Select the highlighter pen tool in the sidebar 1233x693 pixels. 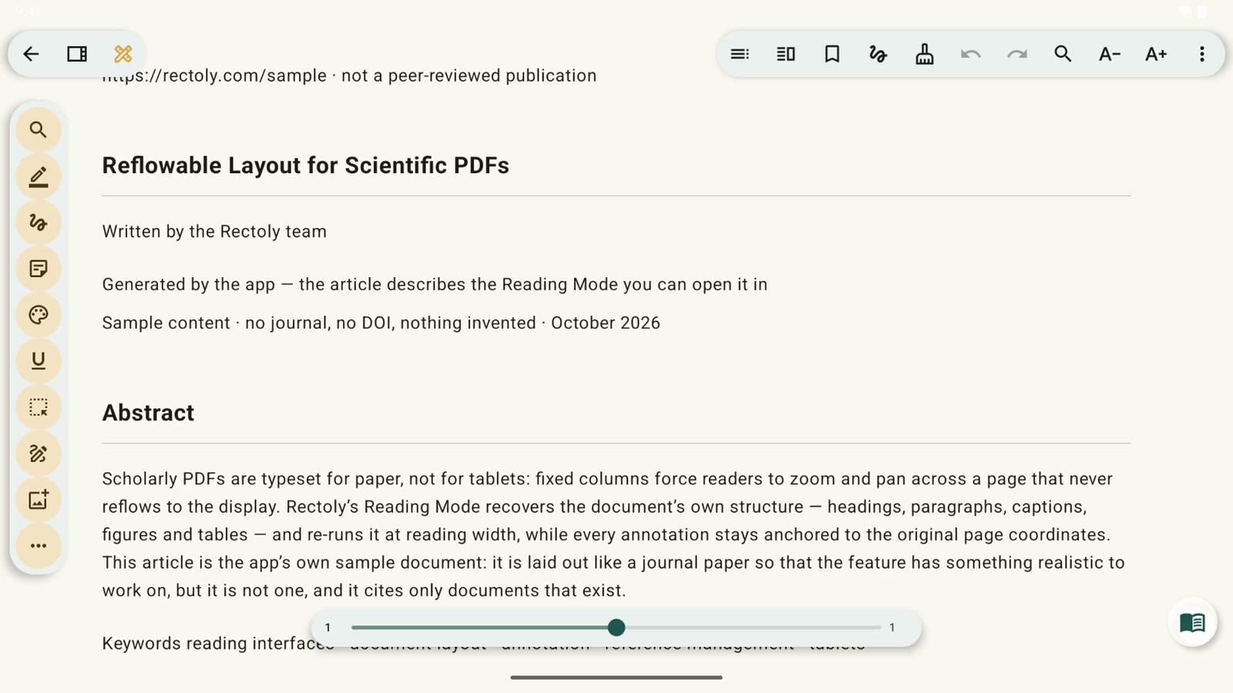tap(39, 176)
